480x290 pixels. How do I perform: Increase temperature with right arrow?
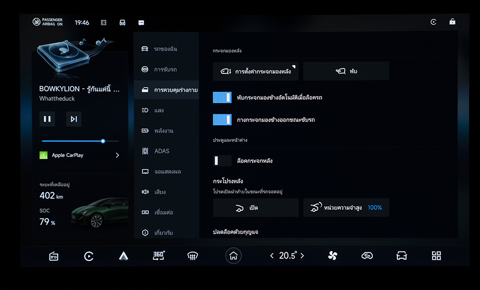coord(302,256)
